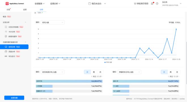
Task: Click the 体验演示项目 cart icon
Action: (135, 4)
